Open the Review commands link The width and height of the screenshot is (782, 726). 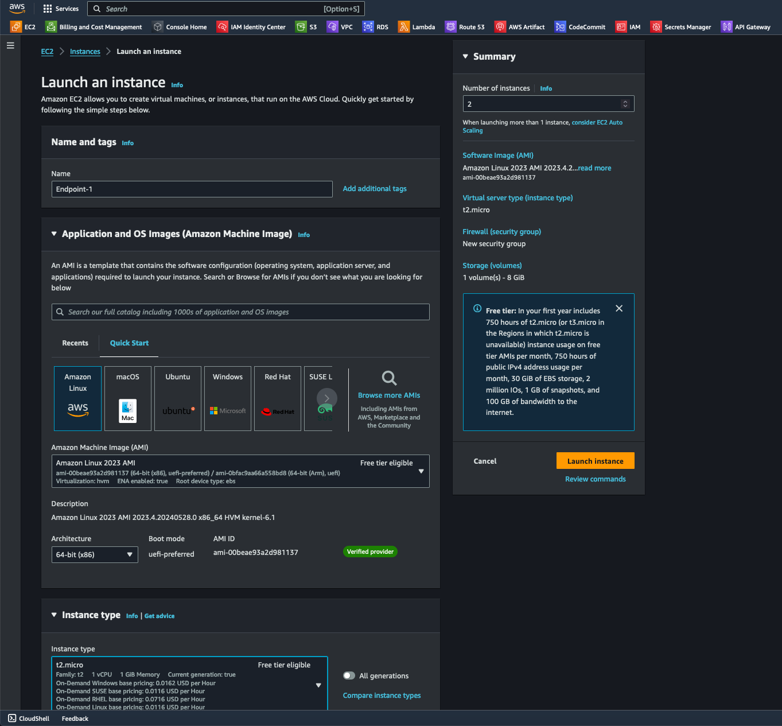click(x=596, y=479)
